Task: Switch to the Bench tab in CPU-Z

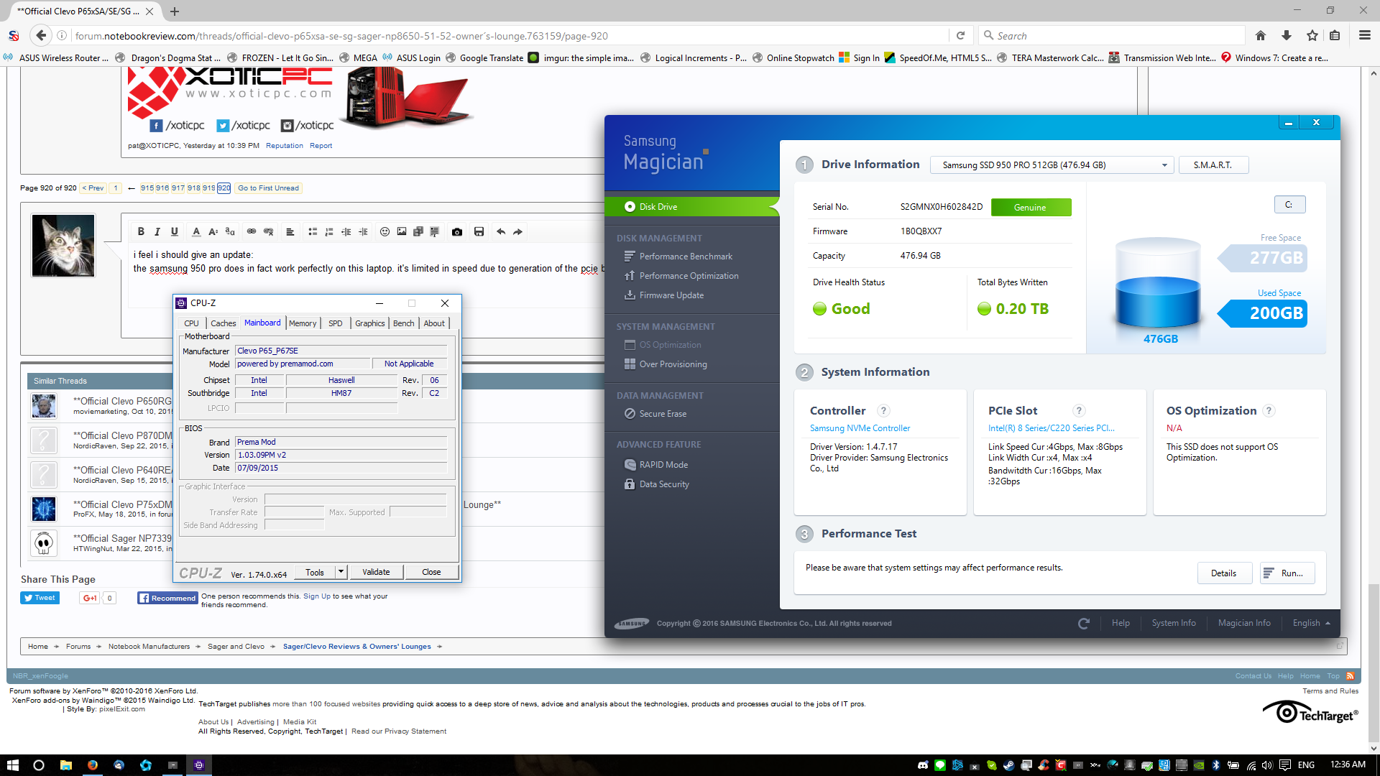Action: 404,323
